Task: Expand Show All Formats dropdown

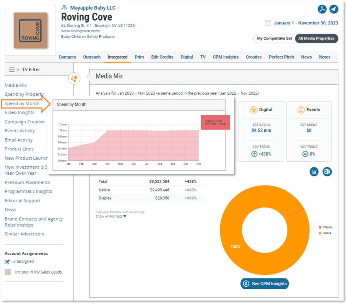Action: pos(111,216)
